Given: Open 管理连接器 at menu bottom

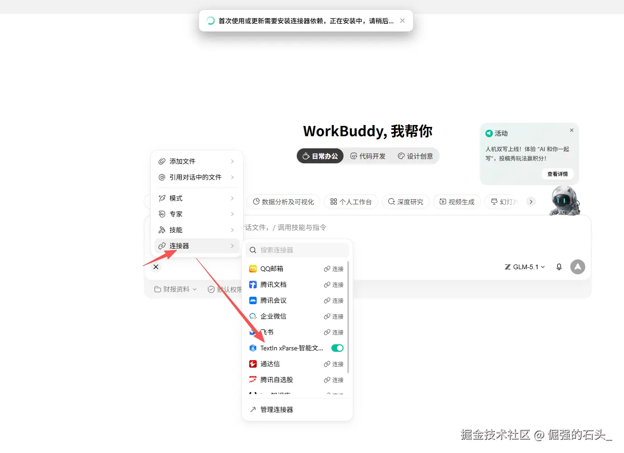Looking at the screenshot, I should [297, 410].
